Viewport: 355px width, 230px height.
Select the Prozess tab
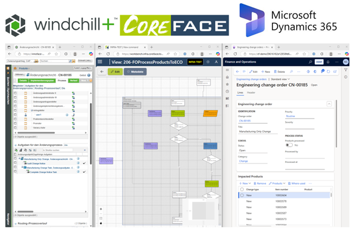[x=62, y=80]
